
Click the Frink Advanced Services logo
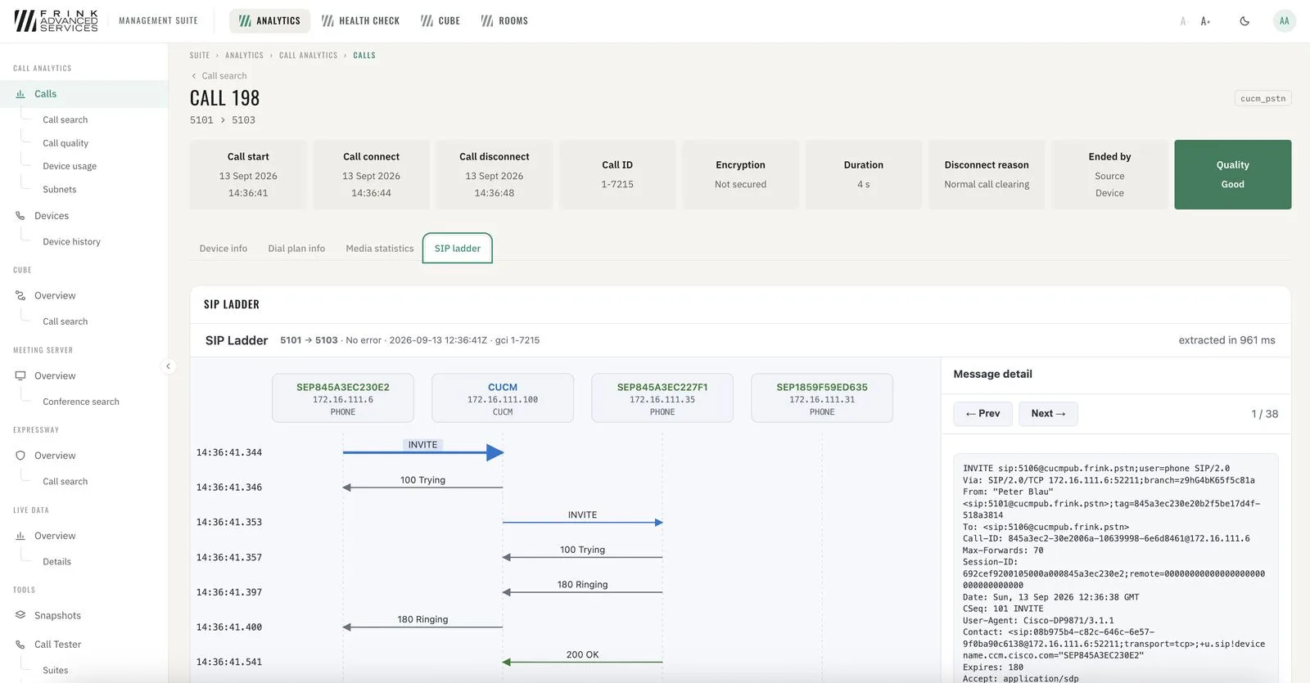(56, 20)
